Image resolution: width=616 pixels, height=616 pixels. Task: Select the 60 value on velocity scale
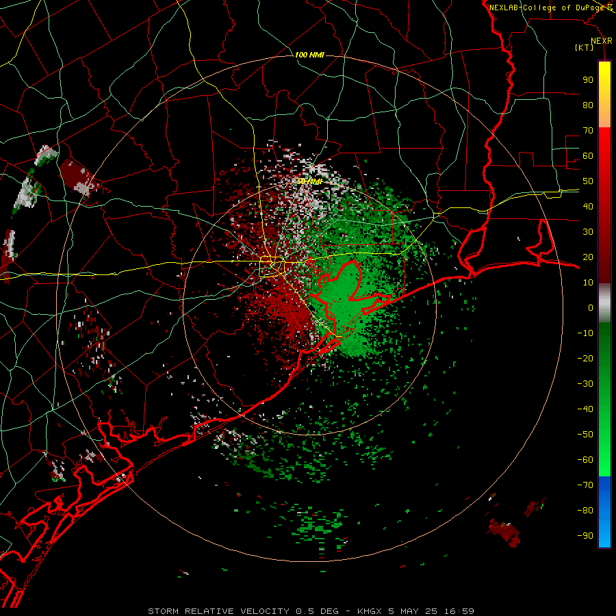[x=588, y=155]
